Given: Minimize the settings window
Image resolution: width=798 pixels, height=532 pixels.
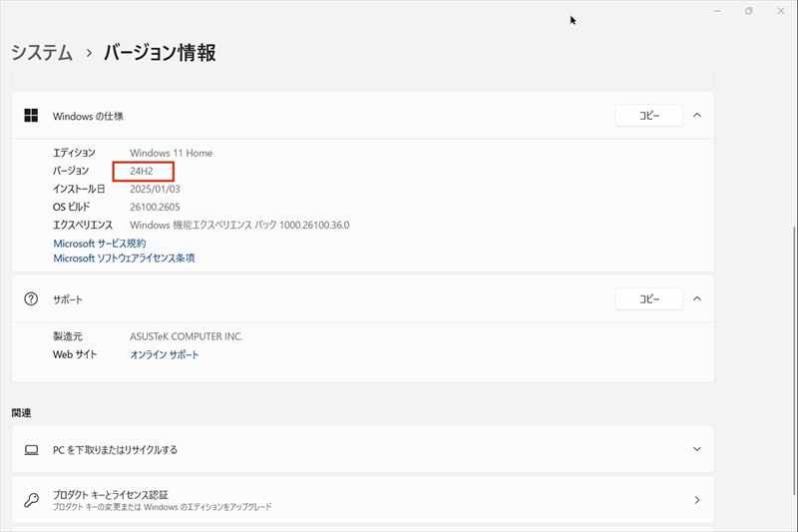Looking at the screenshot, I should click(716, 11).
